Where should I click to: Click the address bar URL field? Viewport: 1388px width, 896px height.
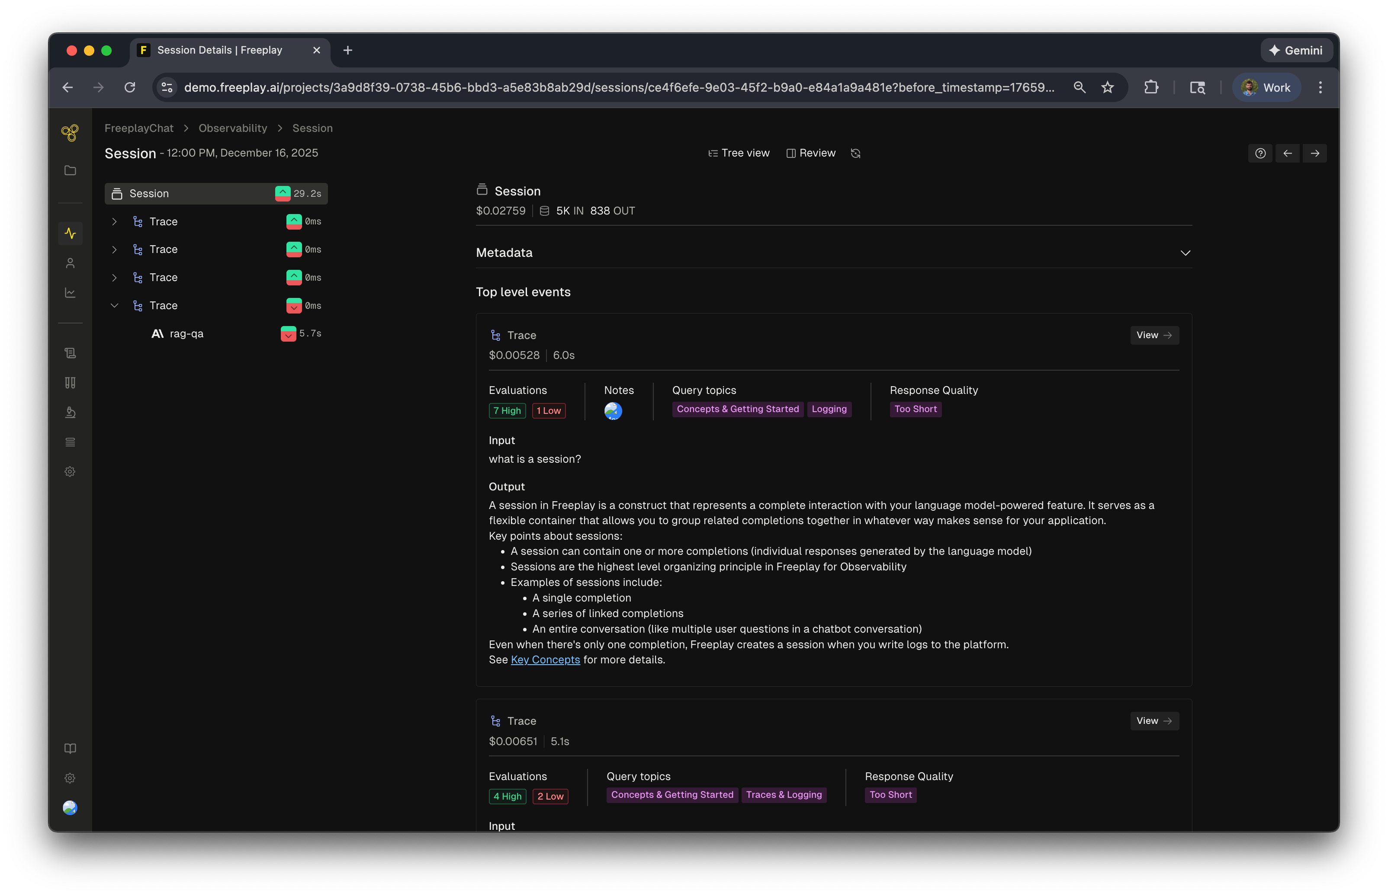[x=619, y=87]
